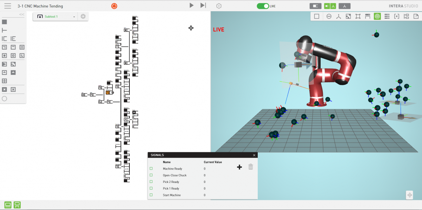Select the highlighted orange node in behavior tree

click(x=108, y=93)
